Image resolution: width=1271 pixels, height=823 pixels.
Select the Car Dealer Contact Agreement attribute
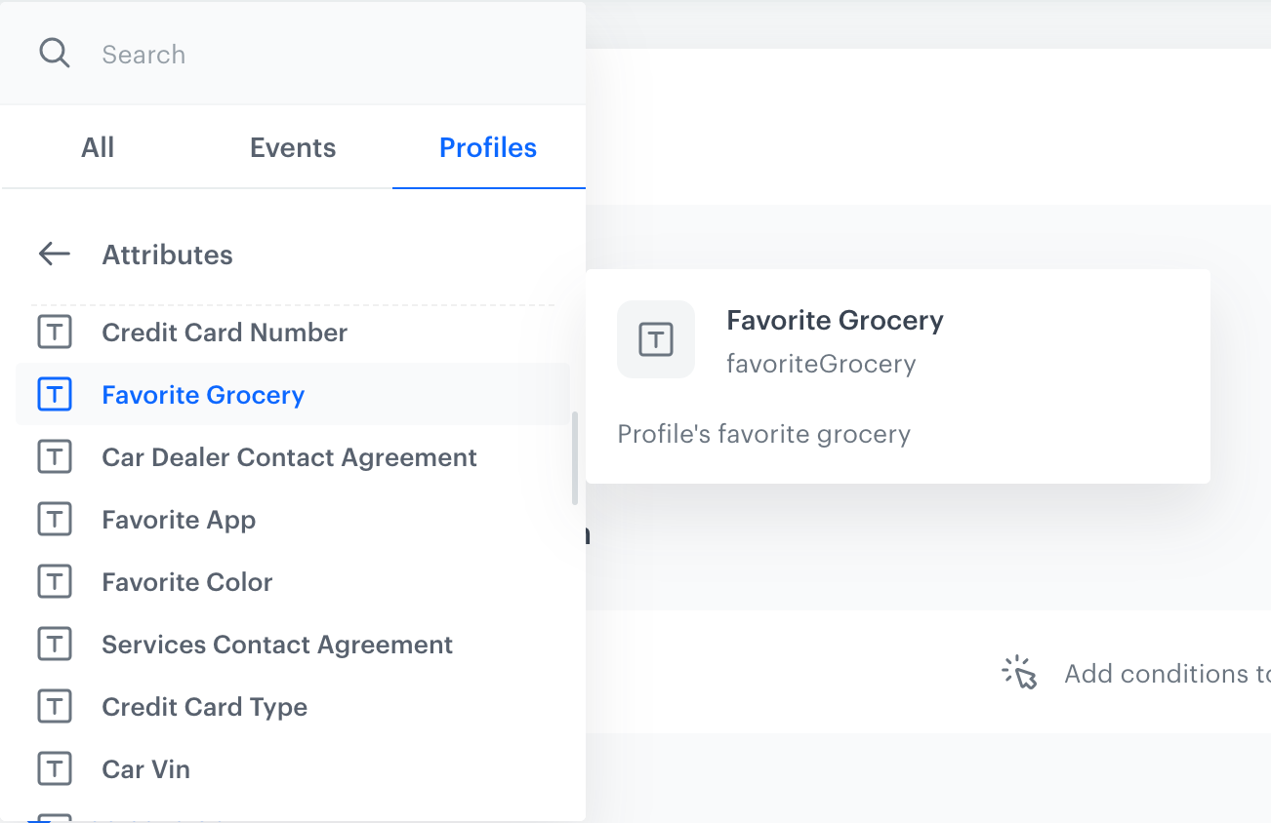(289, 456)
